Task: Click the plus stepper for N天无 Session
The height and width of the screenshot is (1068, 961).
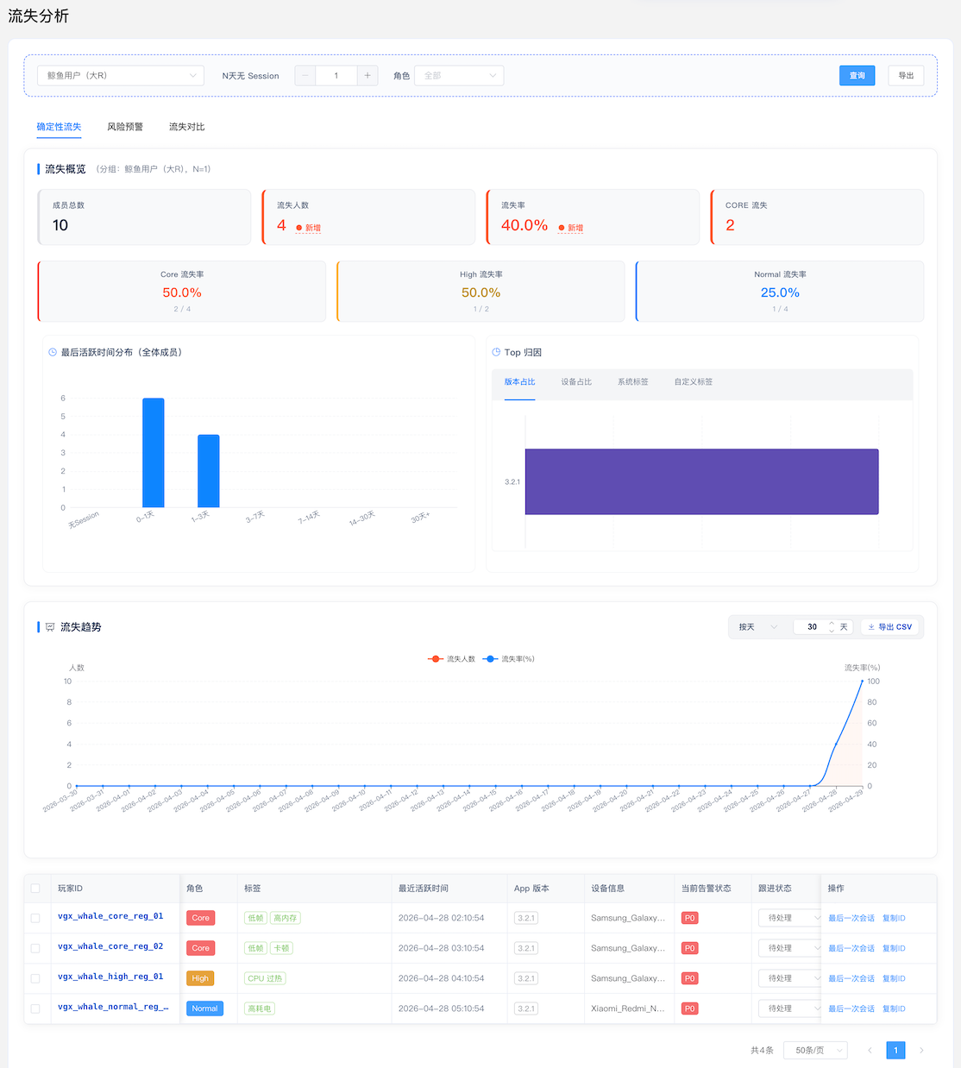Action: [x=367, y=76]
